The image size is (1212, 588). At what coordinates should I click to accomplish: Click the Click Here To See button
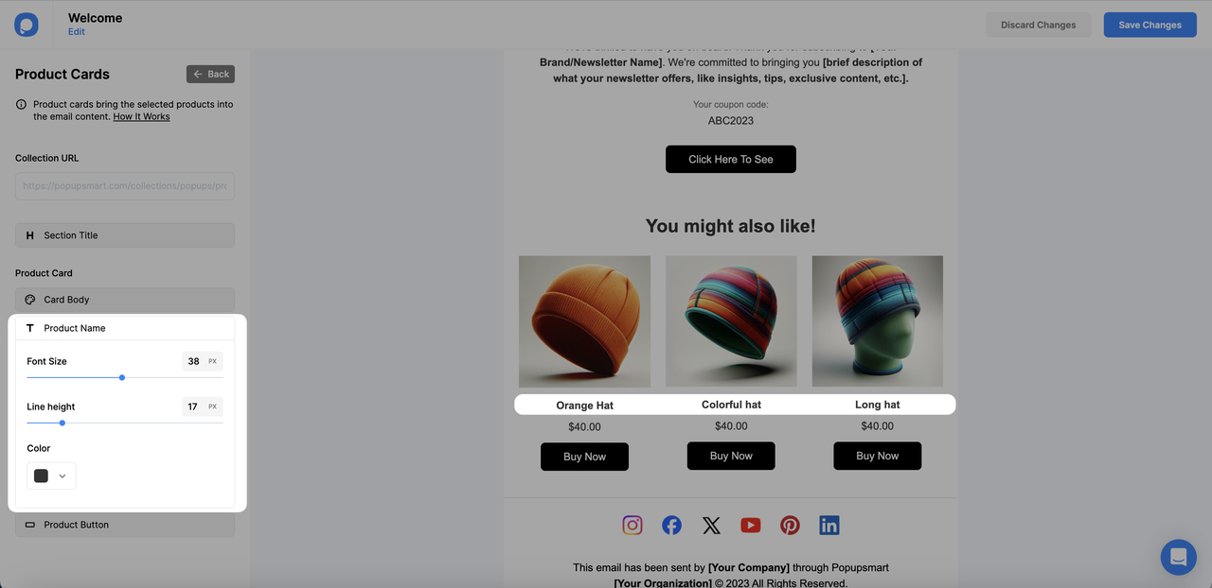(731, 159)
